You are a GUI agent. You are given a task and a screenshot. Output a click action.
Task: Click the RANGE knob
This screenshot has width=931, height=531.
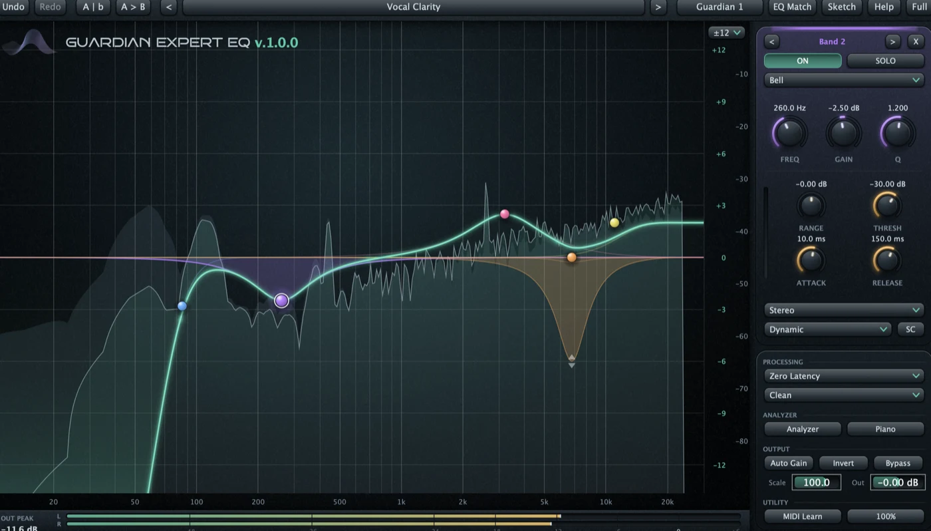click(811, 206)
